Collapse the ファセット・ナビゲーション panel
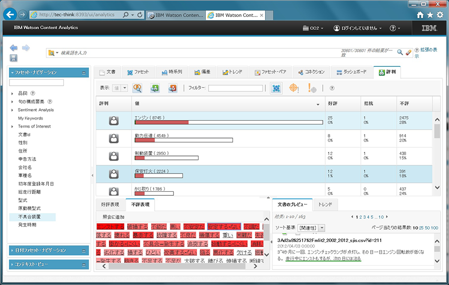Viewport: 449px width, 285px height. coord(84,73)
